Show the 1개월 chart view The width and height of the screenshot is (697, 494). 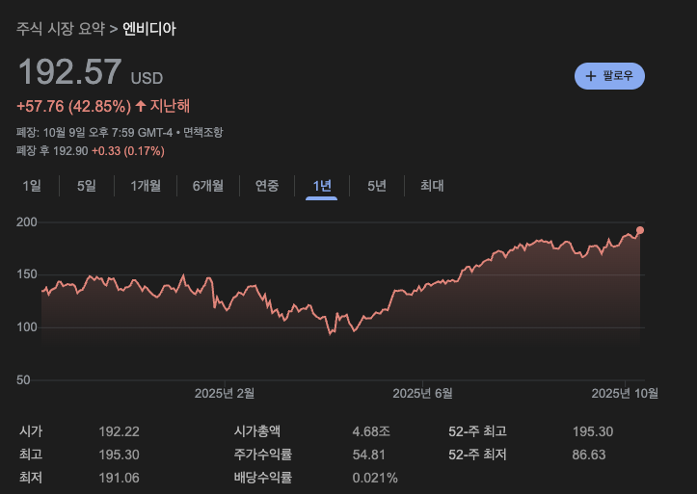(x=146, y=186)
